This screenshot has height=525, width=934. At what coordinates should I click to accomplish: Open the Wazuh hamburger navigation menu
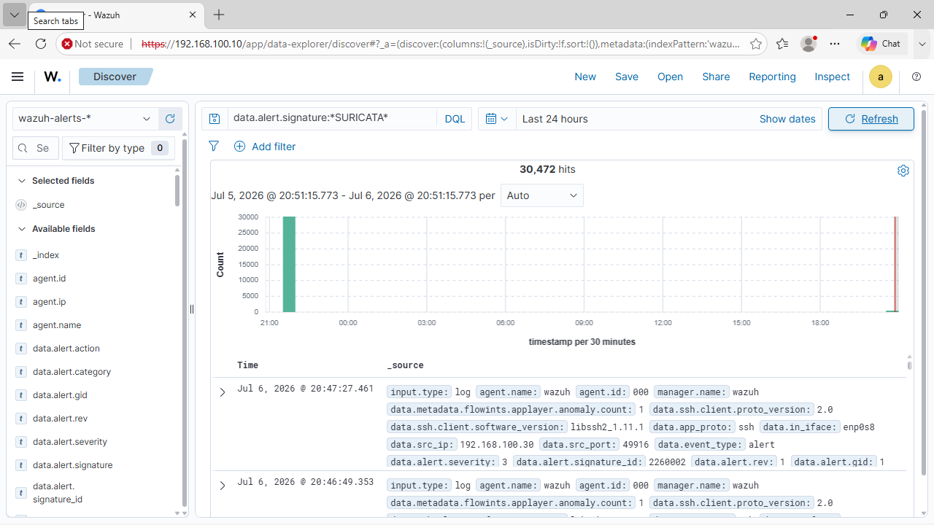pyautogui.click(x=18, y=77)
